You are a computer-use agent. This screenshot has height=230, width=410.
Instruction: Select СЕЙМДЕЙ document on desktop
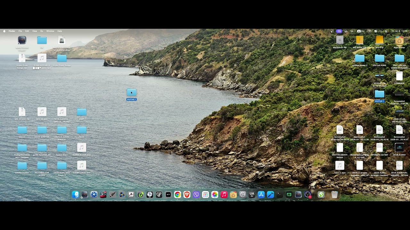[399, 76]
